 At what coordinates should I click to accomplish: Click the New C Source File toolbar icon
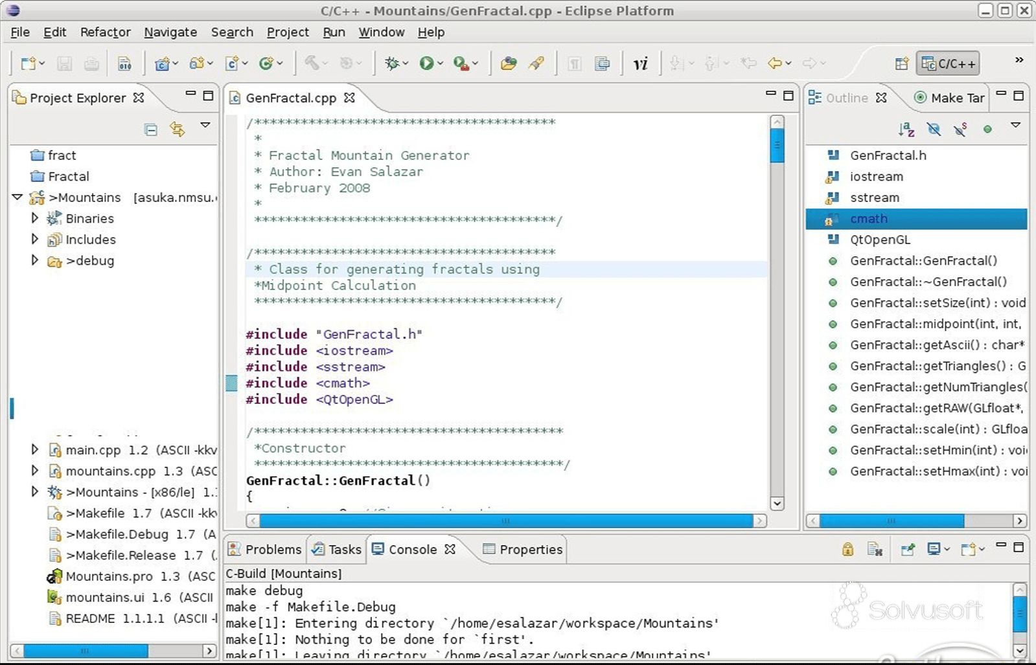[232, 63]
